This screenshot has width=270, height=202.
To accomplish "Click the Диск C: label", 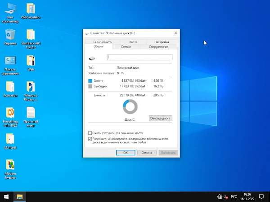I will [x=130, y=119].
